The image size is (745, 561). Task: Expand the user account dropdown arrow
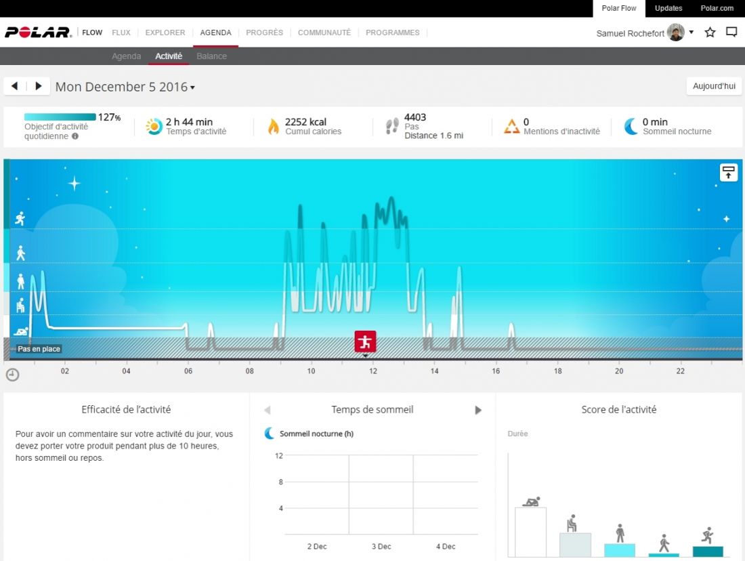click(x=691, y=33)
